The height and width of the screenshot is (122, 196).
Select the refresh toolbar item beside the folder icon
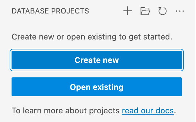pyautogui.click(x=162, y=11)
